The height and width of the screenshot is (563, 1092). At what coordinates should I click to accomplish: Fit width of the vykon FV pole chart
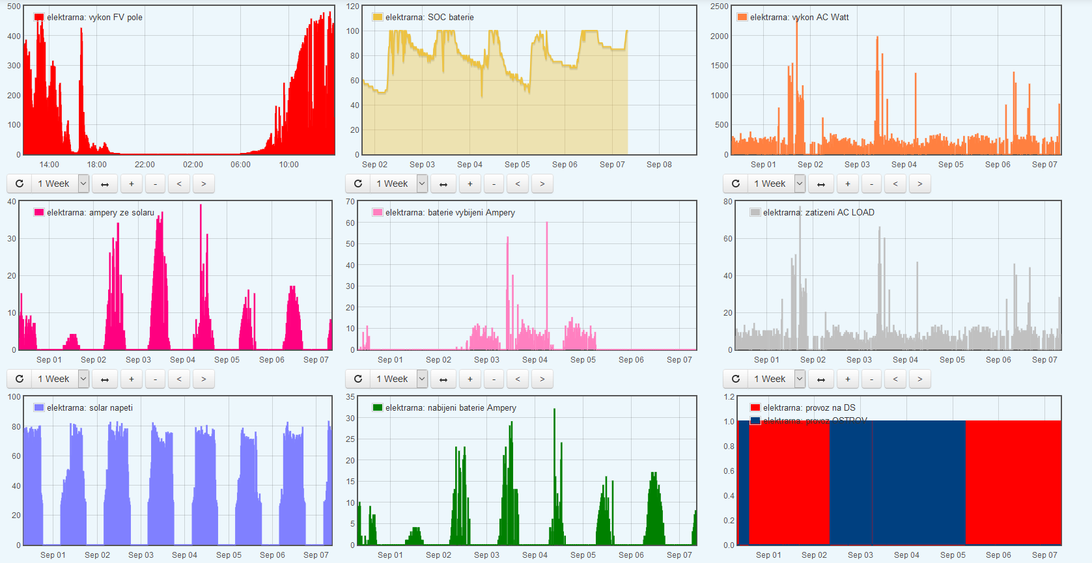(105, 184)
